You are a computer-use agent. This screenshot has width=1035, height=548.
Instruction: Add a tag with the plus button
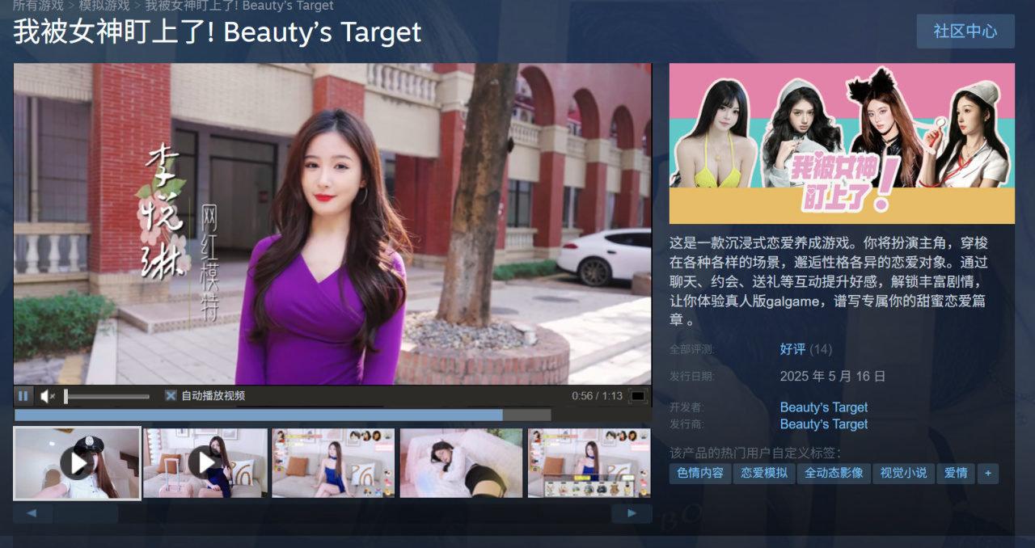(987, 474)
